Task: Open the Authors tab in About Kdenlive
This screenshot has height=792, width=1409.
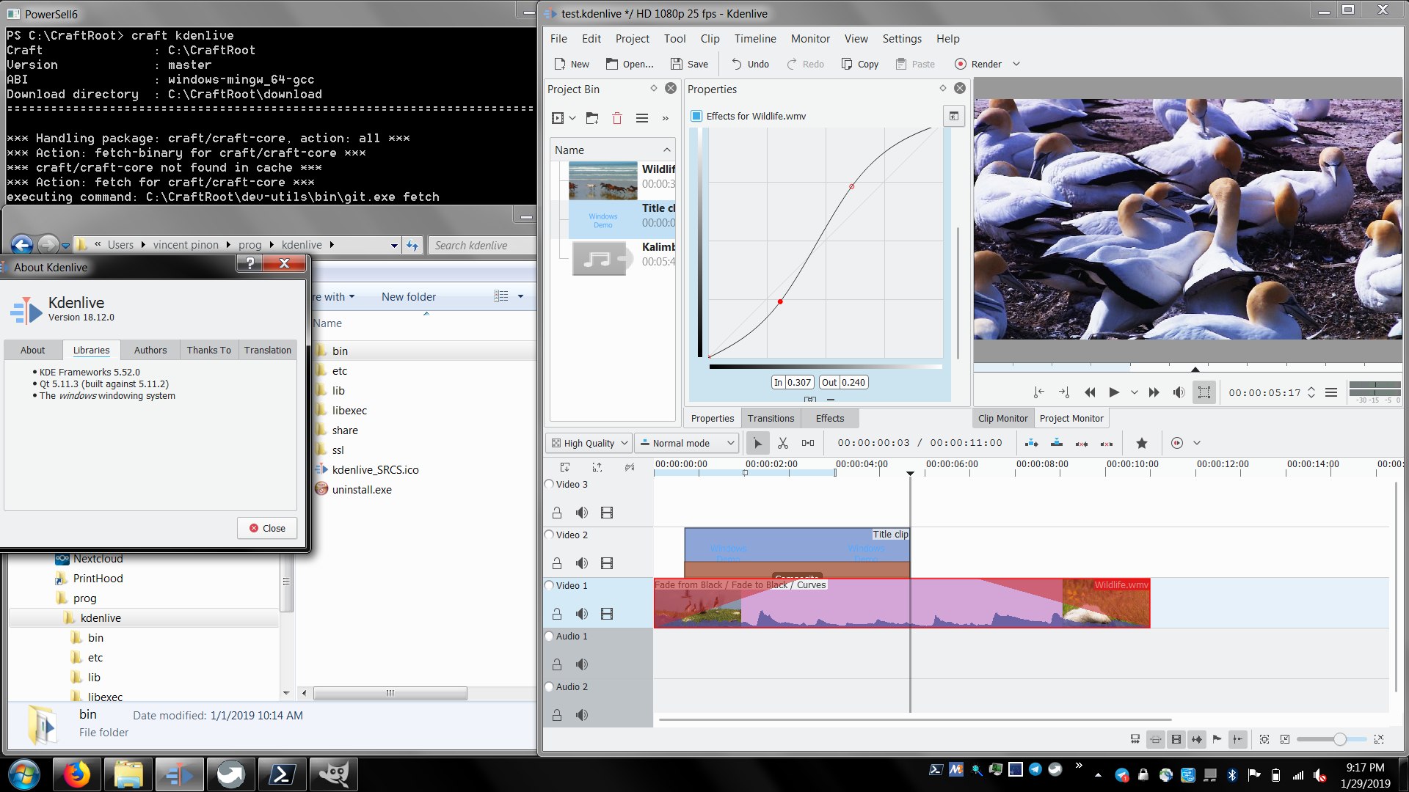Action: click(150, 350)
